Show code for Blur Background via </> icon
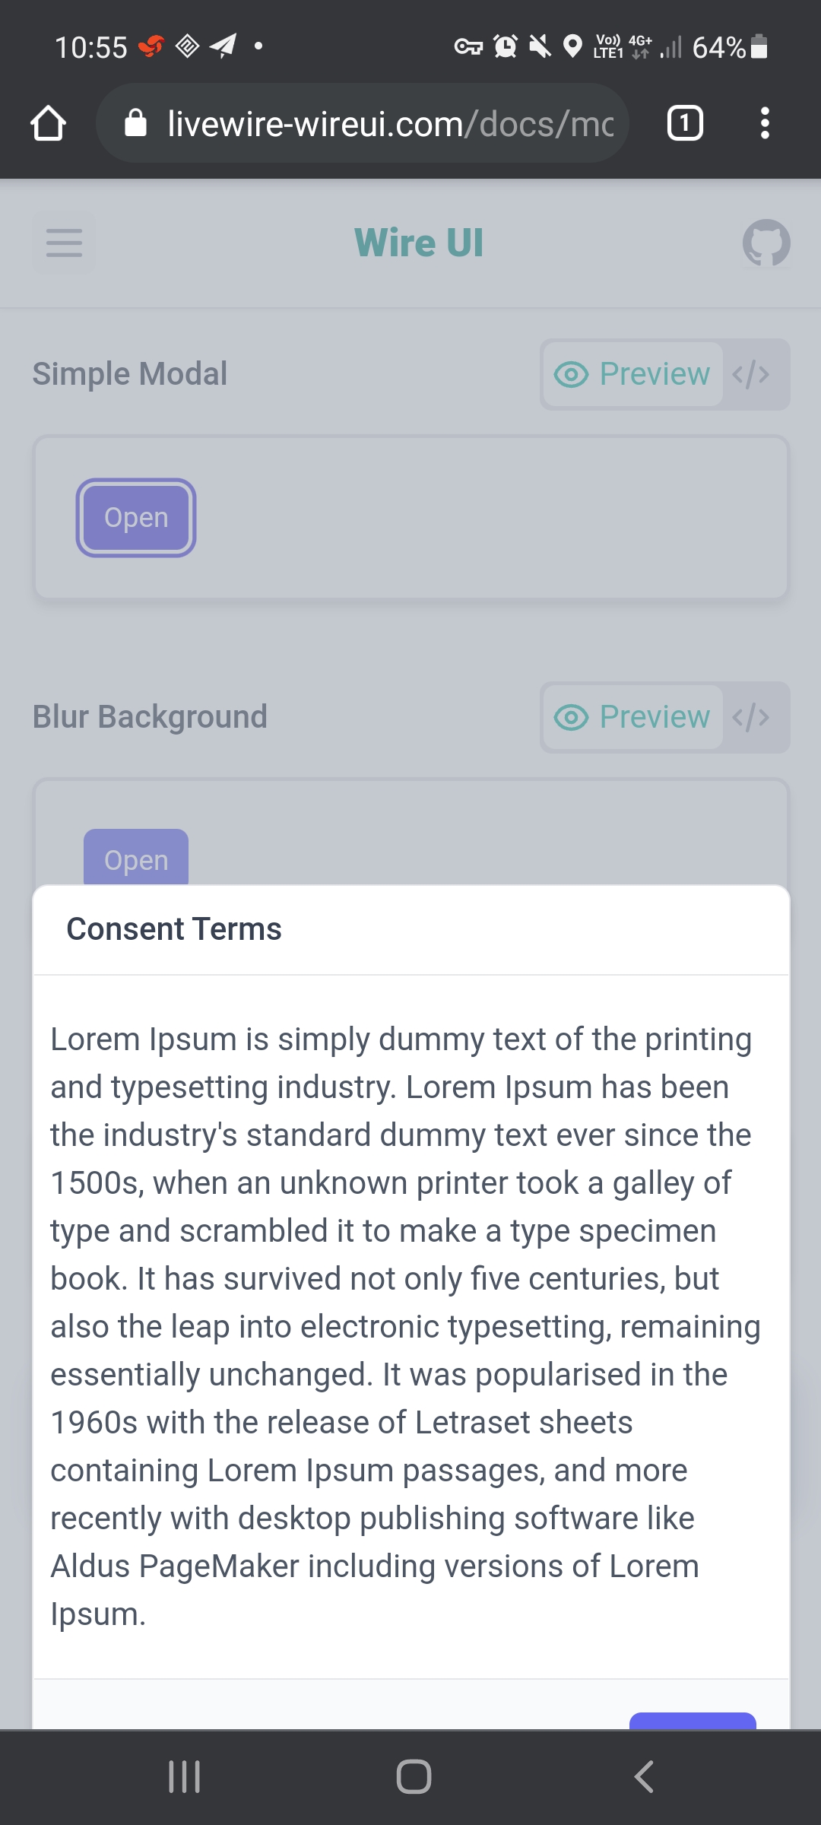Viewport: 821px width, 1825px height. (x=751, y=716)
